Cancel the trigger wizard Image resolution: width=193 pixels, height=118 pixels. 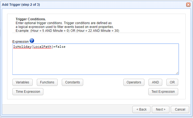pos(180,109)
